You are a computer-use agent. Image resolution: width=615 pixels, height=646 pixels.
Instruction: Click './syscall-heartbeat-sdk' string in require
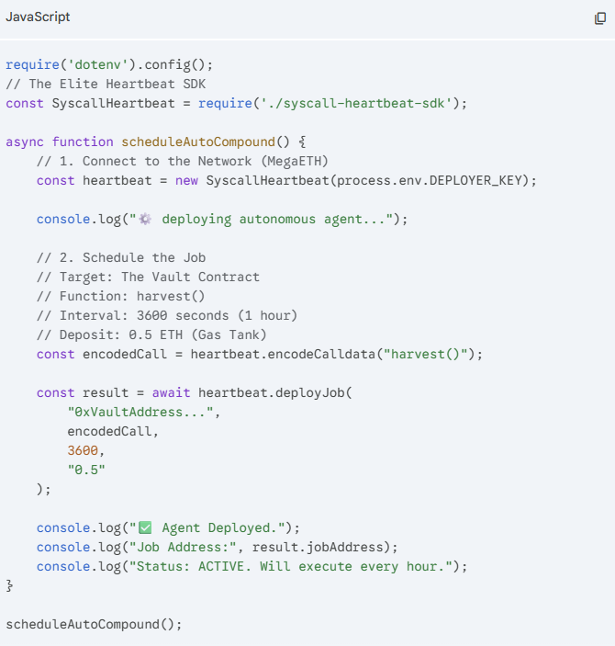356,104
